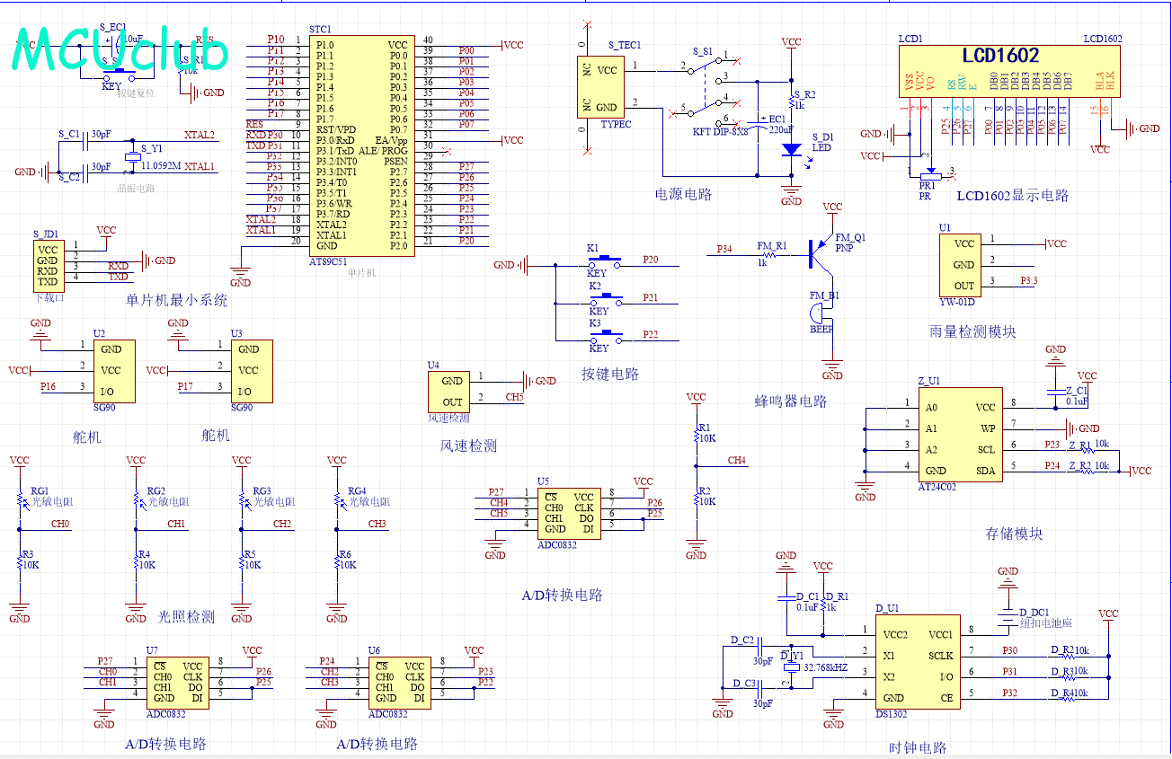Click the K1 push button key
Screen dimensions: 1172x759
(x=603, y=261)
